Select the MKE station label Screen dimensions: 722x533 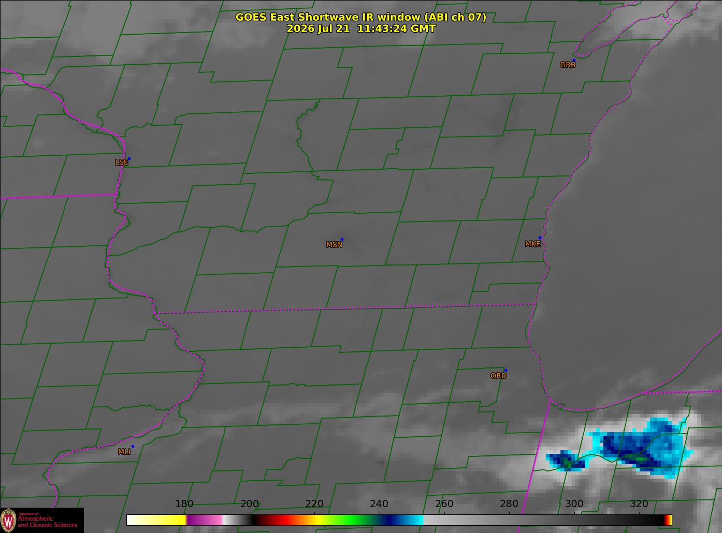pos(532,244)
